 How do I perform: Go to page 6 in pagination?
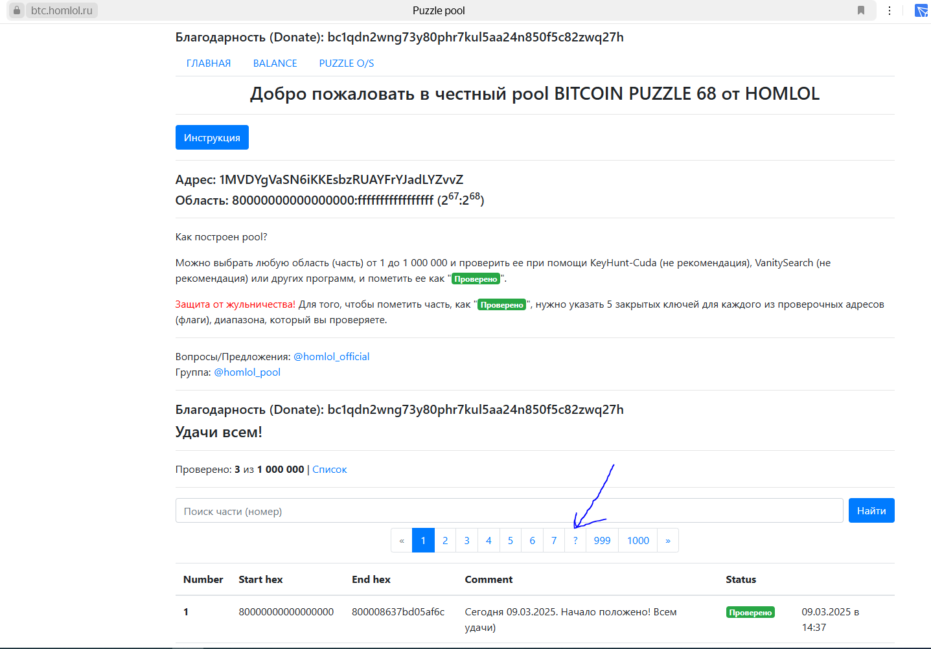tap(533, 541)
